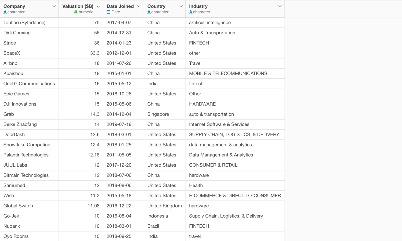Click the HARDWARE cell in DJI row
This screenshot has width=402, height=241.
(x=235, y=104)
